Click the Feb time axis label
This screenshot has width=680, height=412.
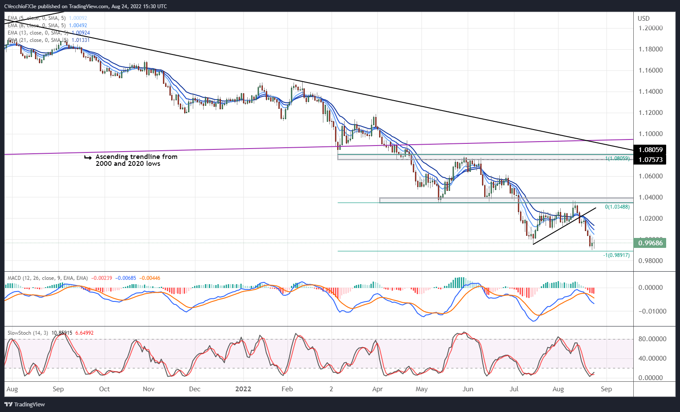287,389
